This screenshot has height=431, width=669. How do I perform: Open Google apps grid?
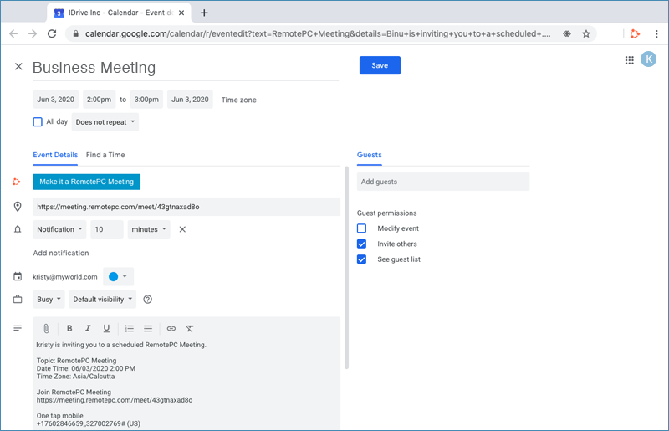click(x=630, y=60)
